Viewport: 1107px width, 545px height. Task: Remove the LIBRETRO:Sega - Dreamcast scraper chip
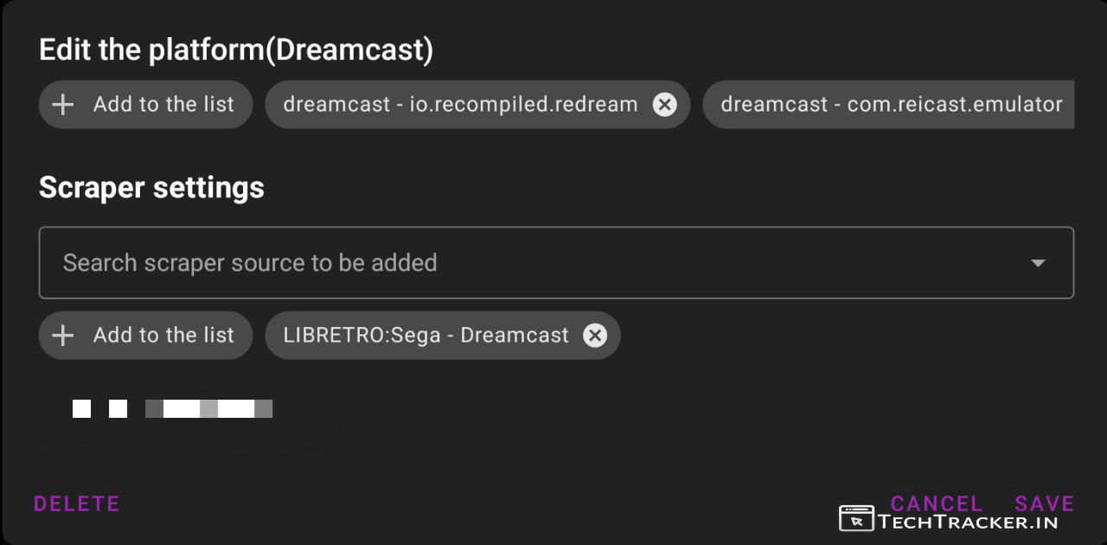coord(595,336)
